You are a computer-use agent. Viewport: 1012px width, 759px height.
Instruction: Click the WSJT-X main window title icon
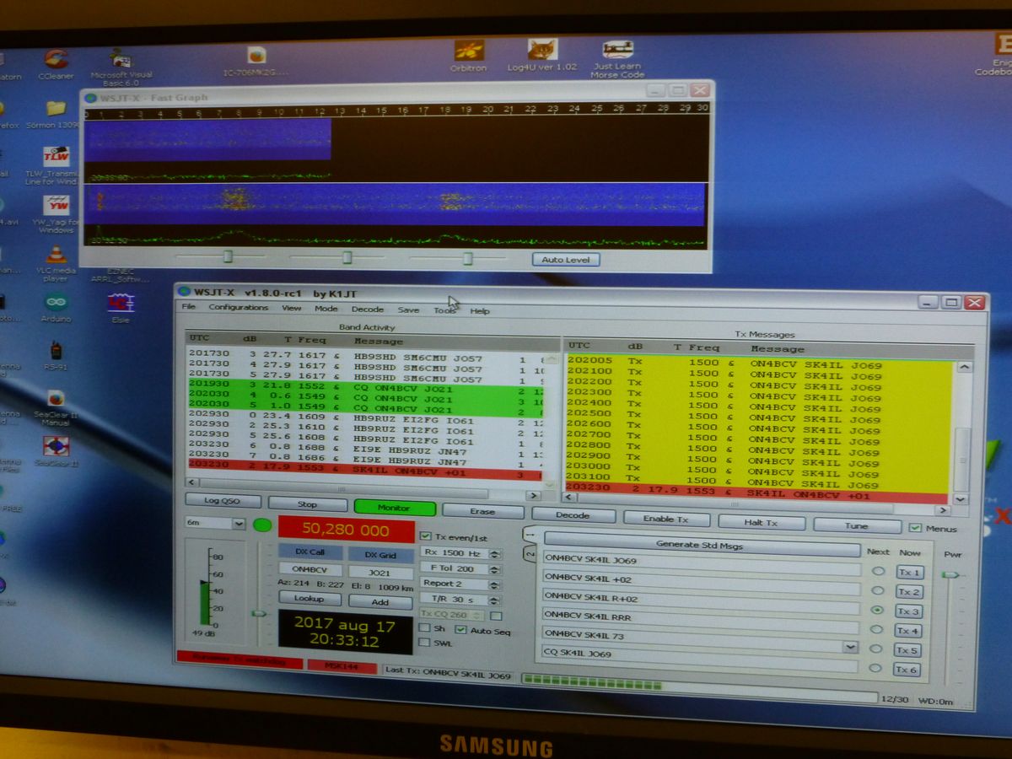click(184, 291)
